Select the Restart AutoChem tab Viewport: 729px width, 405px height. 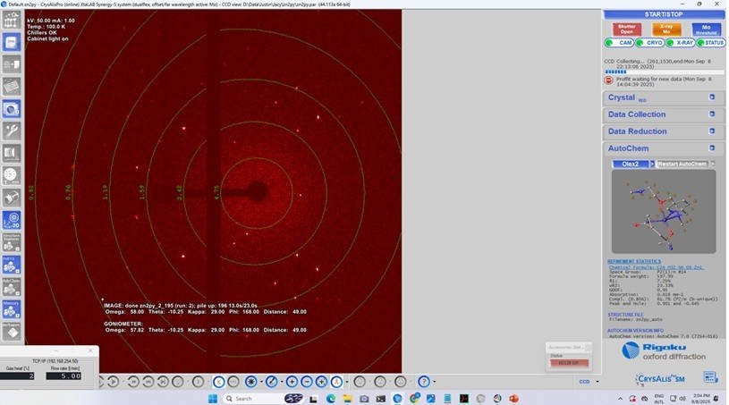682,164
